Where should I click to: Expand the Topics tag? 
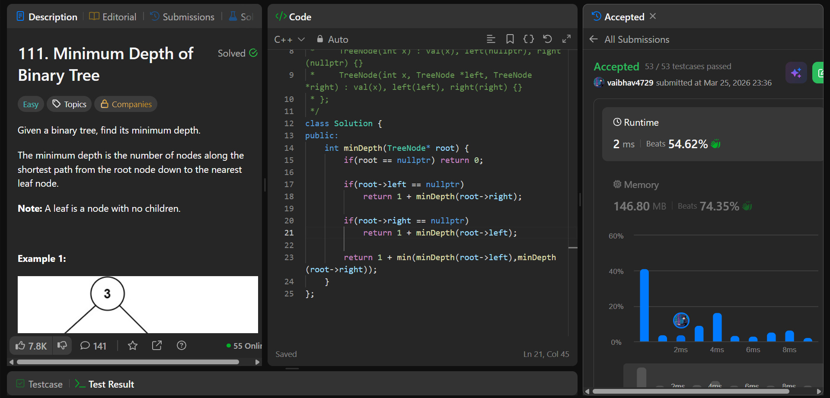tap(69, 104)
